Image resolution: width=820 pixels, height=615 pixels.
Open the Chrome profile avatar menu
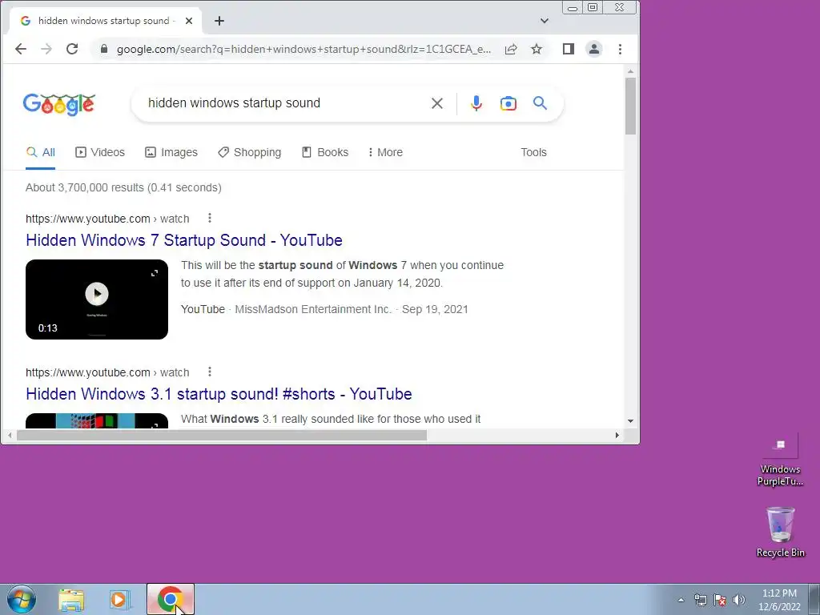point(594,49)
